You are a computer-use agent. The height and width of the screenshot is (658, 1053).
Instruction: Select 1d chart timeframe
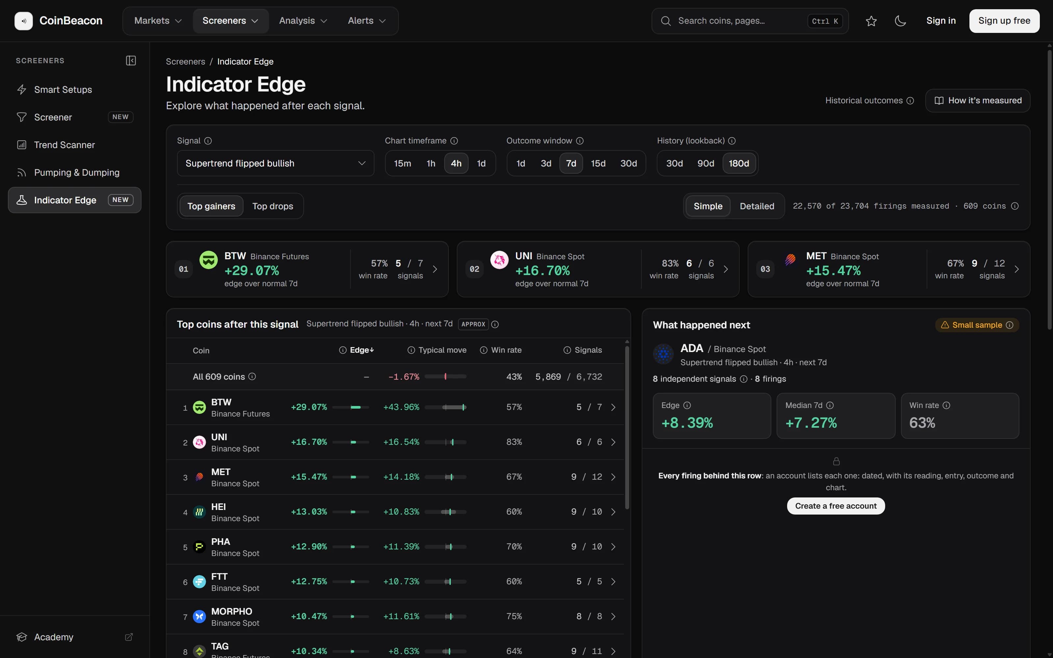(481, 163)
